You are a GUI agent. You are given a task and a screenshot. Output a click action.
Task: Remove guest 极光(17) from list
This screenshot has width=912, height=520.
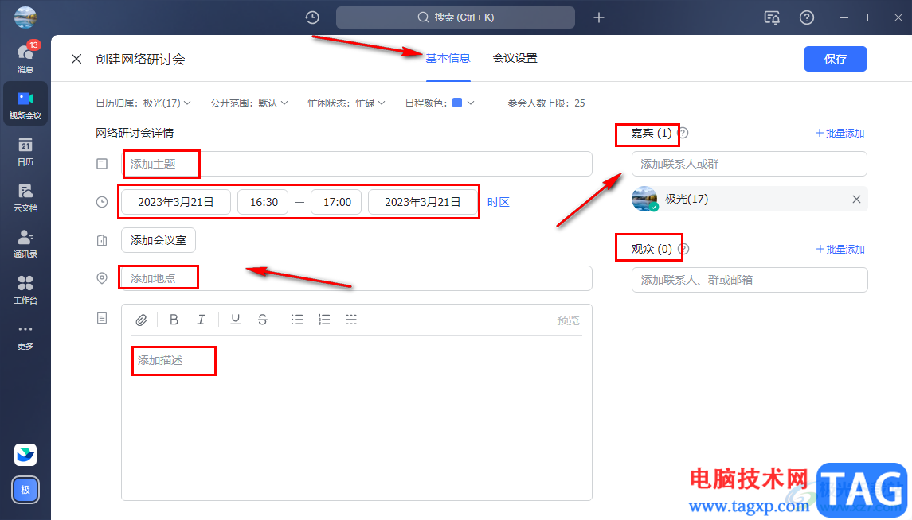856,199
